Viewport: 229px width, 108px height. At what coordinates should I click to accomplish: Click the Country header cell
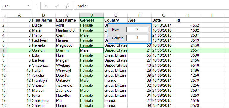click(116, 20)
